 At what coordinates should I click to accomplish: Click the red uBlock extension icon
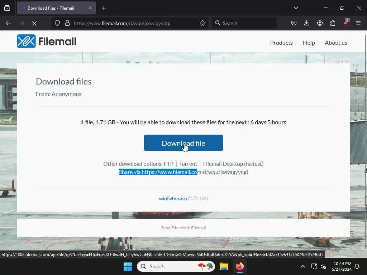click(x=345, y=23)
